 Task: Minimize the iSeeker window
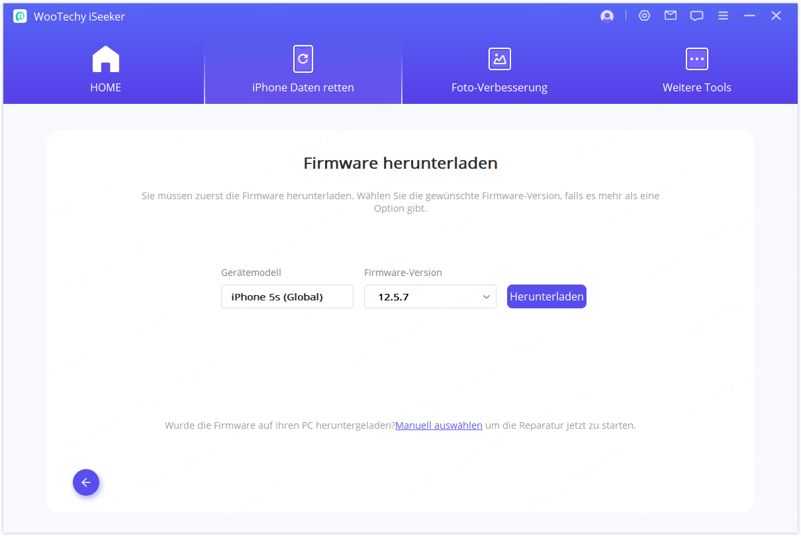point(749,15)
